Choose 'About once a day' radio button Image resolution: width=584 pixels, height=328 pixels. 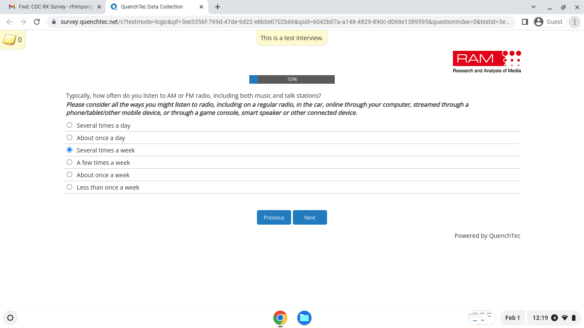[x=70, y=138]
